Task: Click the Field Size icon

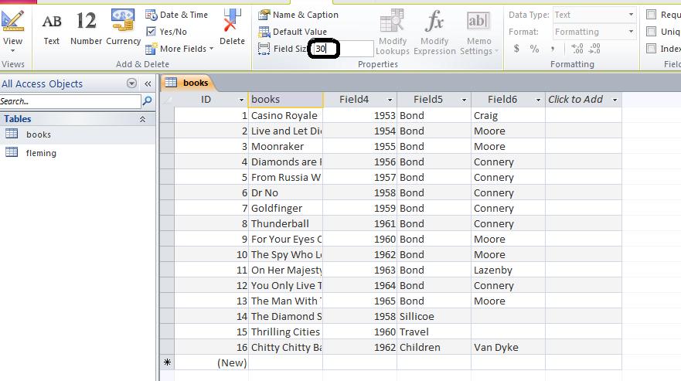Action: [x=264, y=49]
